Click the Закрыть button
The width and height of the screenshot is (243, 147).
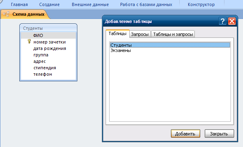(219, 134)
